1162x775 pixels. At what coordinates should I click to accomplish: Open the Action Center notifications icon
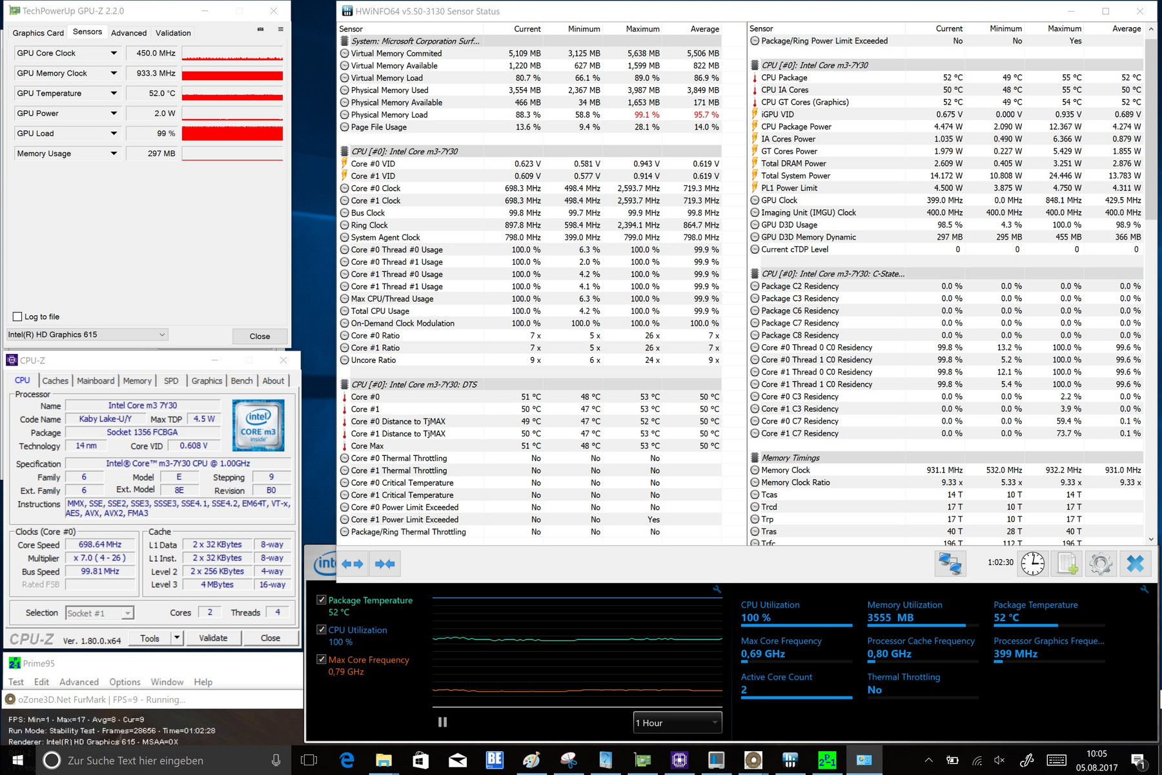tap(1138, 761)
